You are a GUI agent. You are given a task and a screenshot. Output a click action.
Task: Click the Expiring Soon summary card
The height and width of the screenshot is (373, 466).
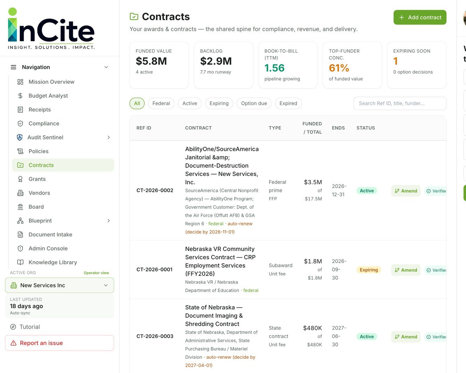(417, 65)
